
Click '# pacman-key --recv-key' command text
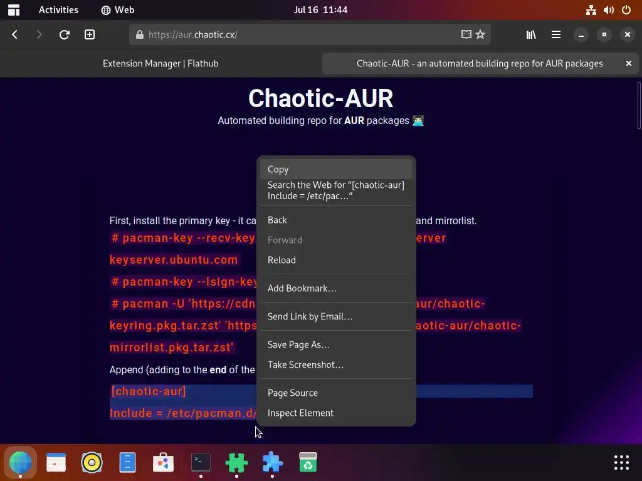183,238
